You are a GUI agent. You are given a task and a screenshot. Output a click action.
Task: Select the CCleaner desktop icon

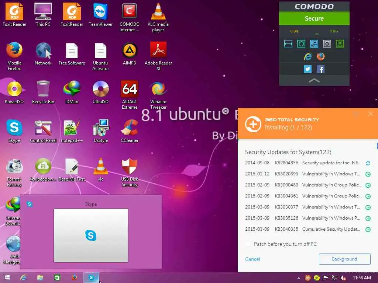point(130,131)
